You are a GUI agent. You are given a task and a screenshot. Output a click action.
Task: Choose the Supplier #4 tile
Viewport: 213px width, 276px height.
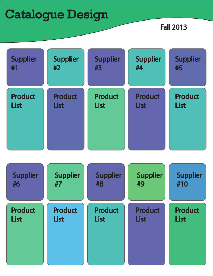click(147, 67)
